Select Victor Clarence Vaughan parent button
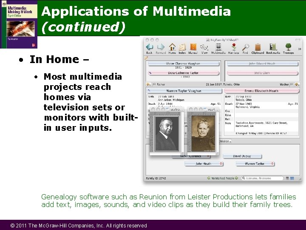 click(184, 63)
